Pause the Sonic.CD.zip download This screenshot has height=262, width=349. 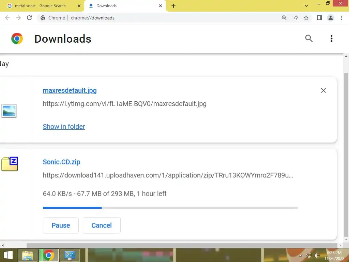[x=61, y=225]
